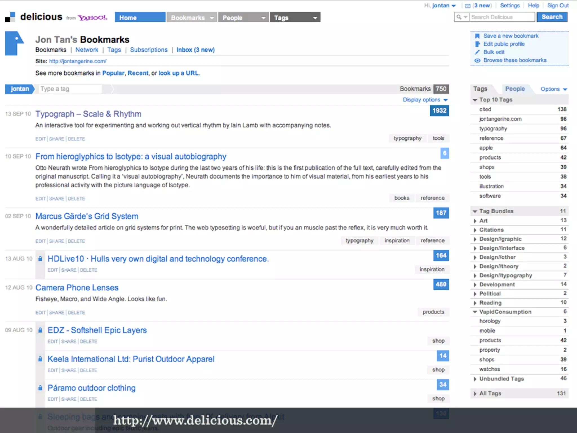This screenshot has height=433, width=577.
Task: Expand the Art tag bundle
Action: 475,221
